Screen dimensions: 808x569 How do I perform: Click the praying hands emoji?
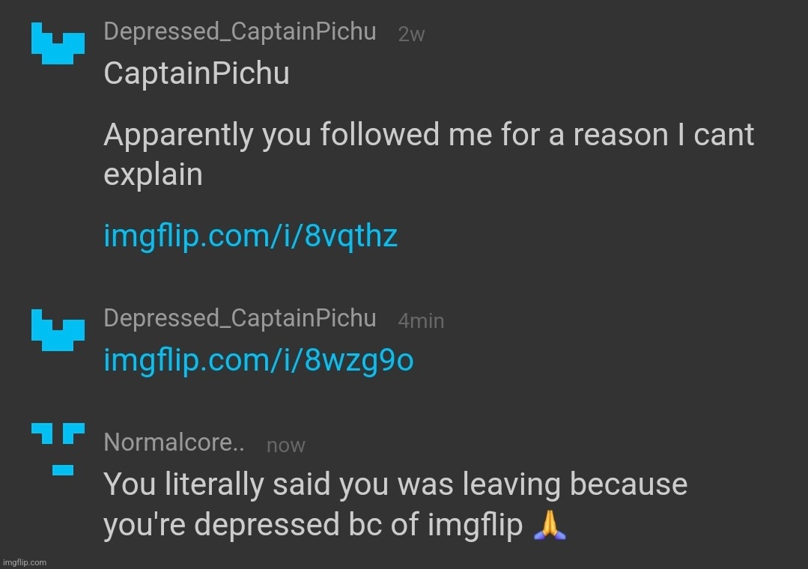click(x=551, y=524)
